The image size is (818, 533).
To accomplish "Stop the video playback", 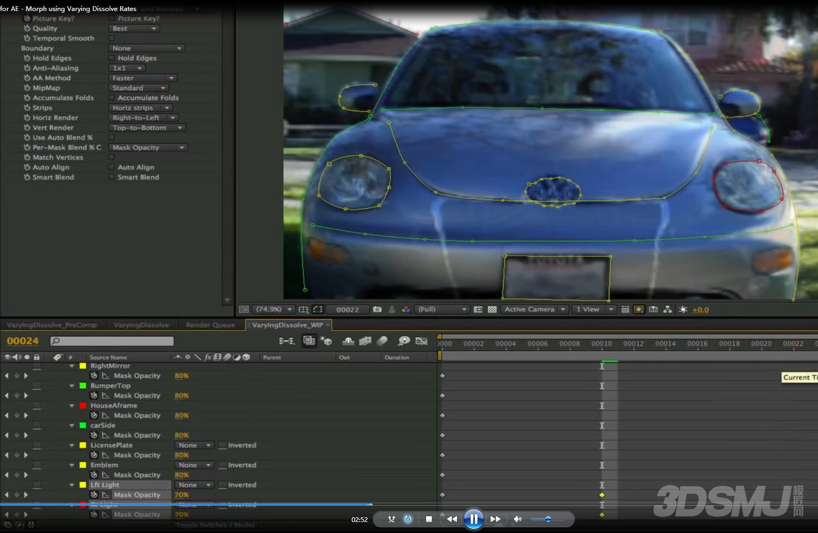I will tap(429, 519).
